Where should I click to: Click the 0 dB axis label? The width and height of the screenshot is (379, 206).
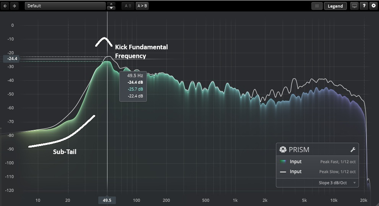click(13, 25)
